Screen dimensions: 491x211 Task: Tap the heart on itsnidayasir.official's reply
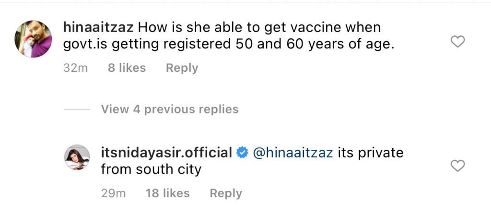[x=458, y=166]
